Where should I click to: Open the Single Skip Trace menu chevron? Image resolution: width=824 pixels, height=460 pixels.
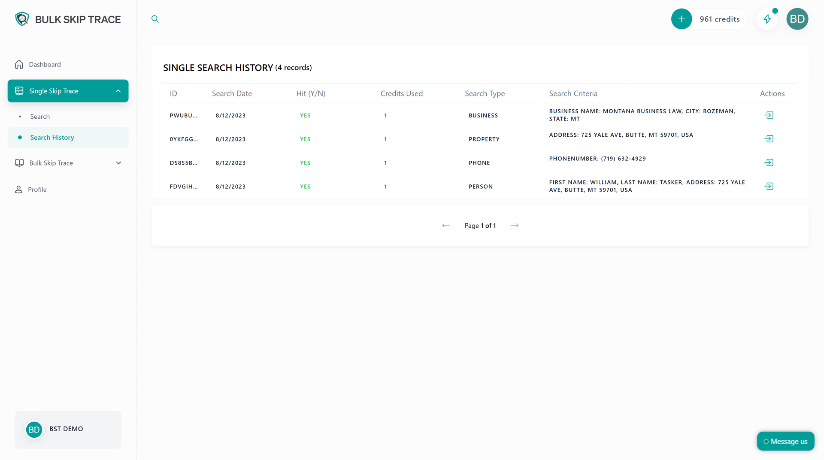click(118, 90)
